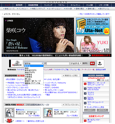Image resolution: width=115 pixels, height=124 pixels.
Task: Click the miwa photo thumbnail
Action: pyautogui.click(x=48, y=113)
